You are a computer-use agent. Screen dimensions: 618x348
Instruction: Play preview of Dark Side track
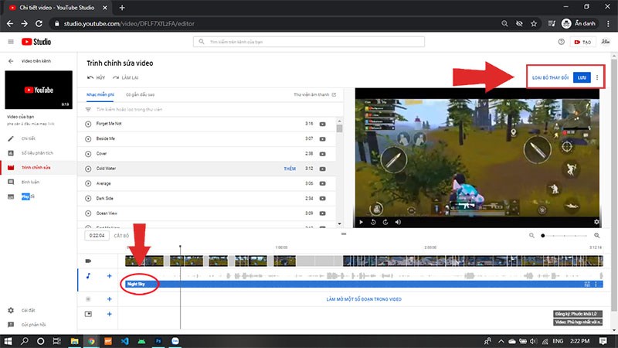coord(88,199)
